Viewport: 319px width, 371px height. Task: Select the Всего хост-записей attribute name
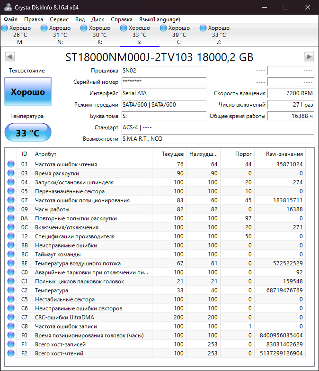click(x=60, y=344)
